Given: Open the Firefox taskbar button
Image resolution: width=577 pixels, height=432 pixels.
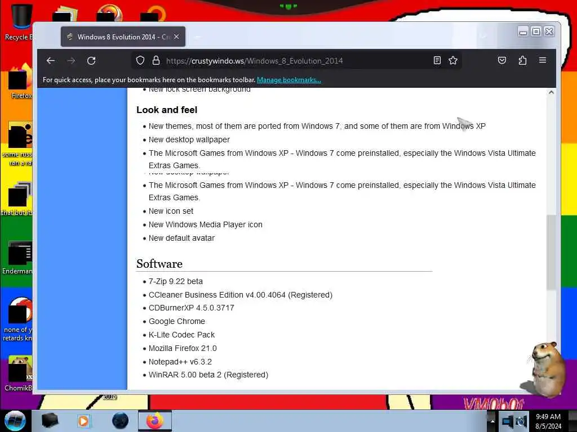Looking at the screenshot, I should (x=155, y=421).
